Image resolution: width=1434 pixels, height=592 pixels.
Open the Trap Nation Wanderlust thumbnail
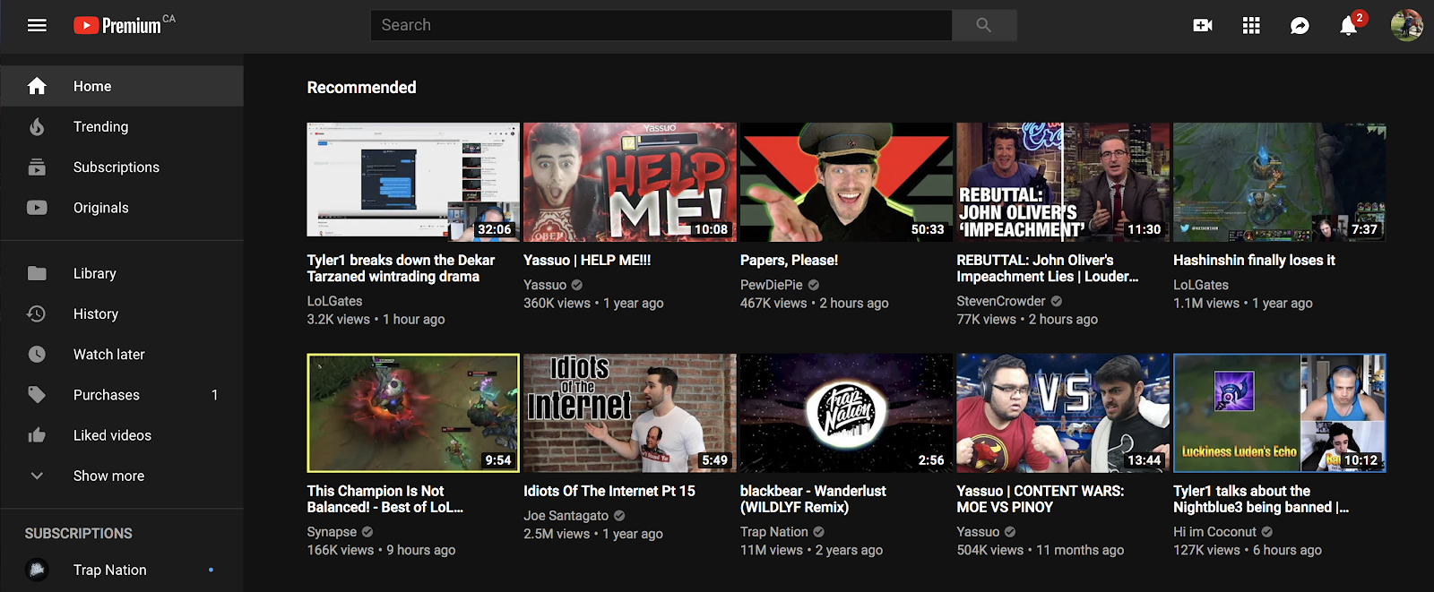(846, 413)
